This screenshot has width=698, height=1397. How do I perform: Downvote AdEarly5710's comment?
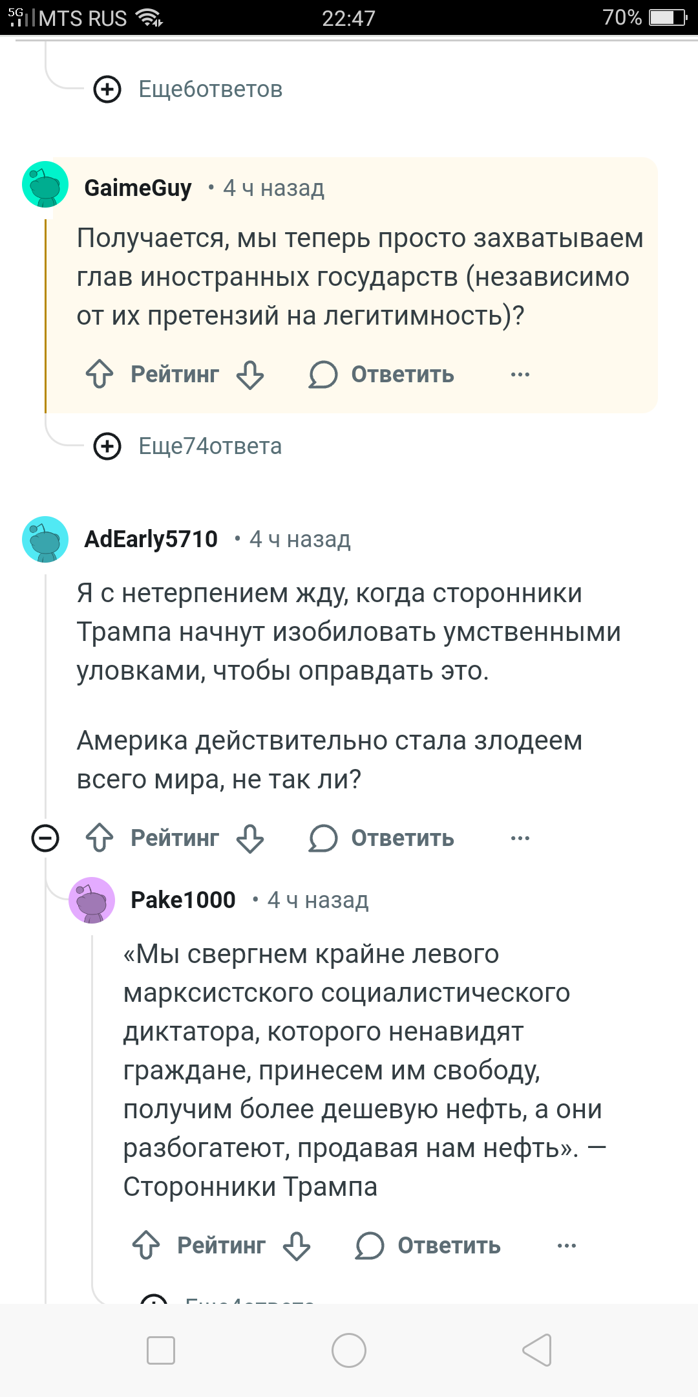pyautogui.click(x=250, y=838)
